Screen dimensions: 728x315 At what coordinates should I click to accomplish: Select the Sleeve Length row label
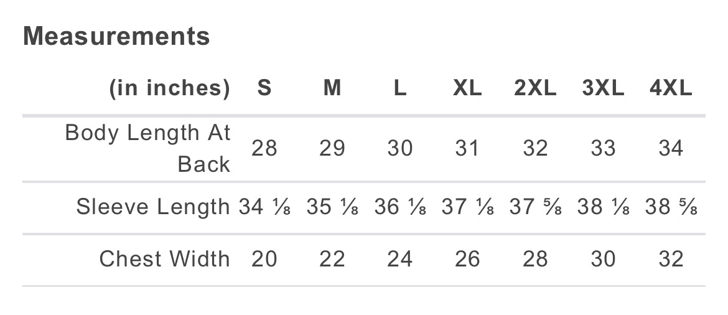coord(153,207)
